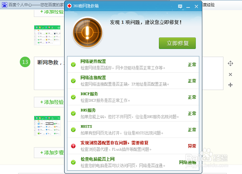The image size is (242, 174).
Task: Click green check icon for HOSTS
Action: point(73,130)
